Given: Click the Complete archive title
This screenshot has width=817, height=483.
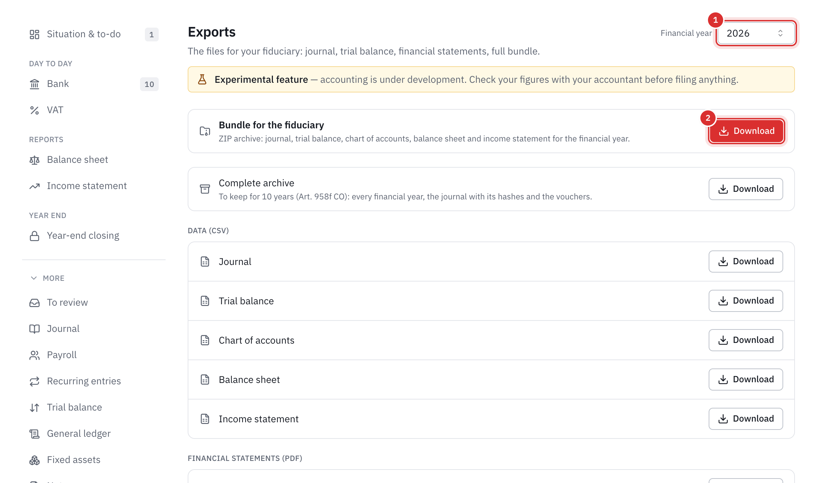Looking at the screenshot, I should click(x=256, y=183).
